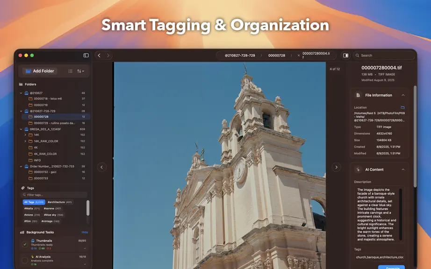Collapse the AI Content section
Screen dimensions: 431x269
403,170
